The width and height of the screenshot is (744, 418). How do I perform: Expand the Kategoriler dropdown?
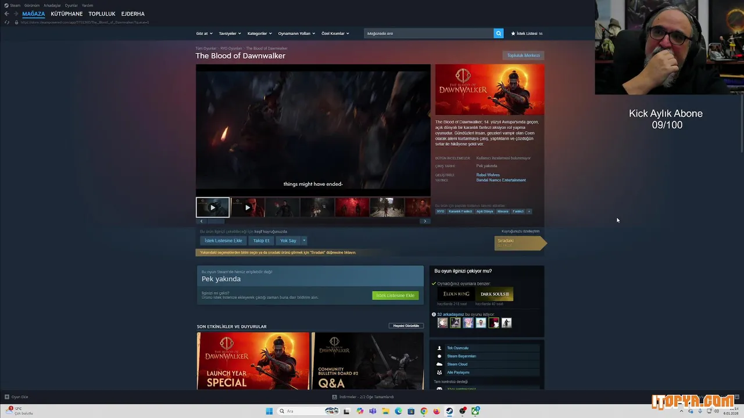pyautogui.click(x=259, y=33)
